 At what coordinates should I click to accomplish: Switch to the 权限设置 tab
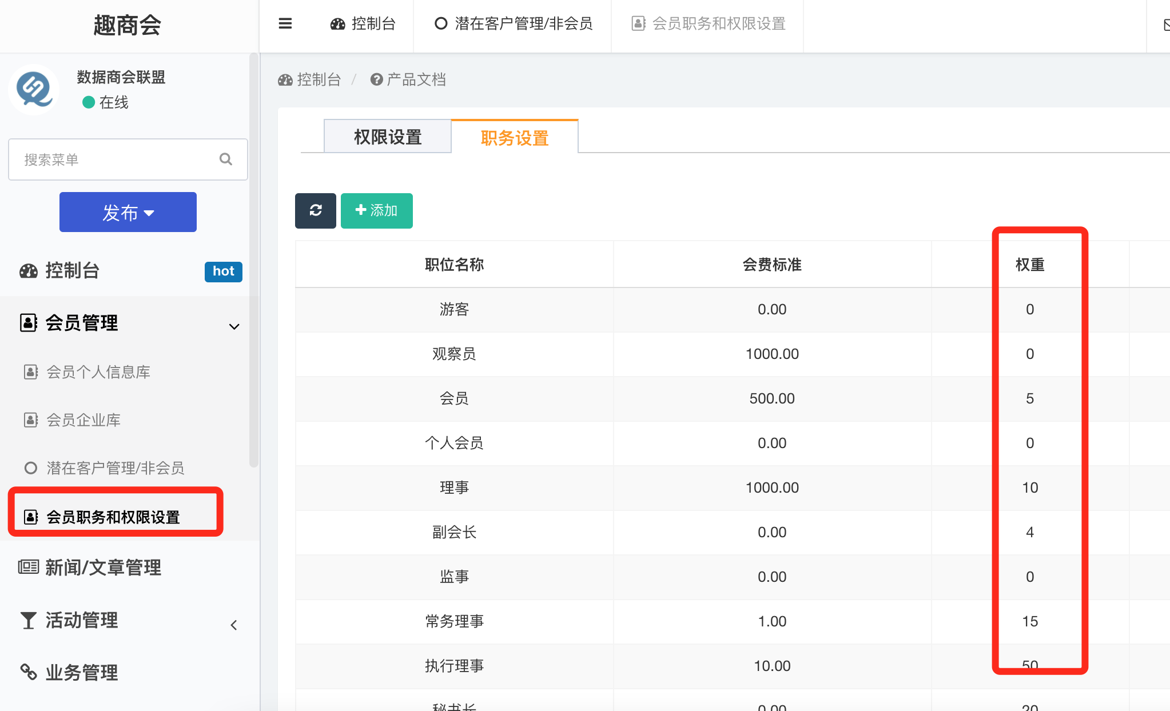click(388, 137)
